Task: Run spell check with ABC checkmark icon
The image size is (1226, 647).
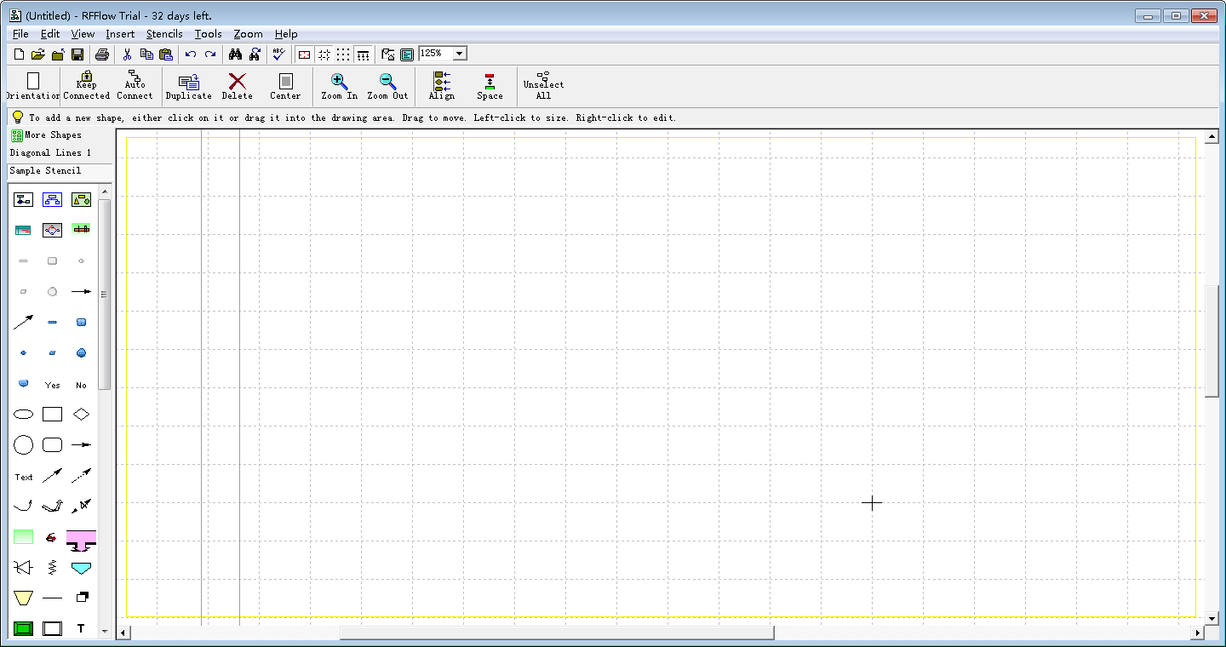Action: pyautogui.click(x=278, y=54)
